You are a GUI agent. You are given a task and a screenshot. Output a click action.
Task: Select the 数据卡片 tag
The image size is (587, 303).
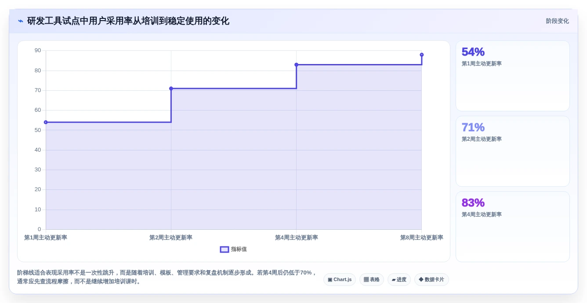[x=431, y=279]
